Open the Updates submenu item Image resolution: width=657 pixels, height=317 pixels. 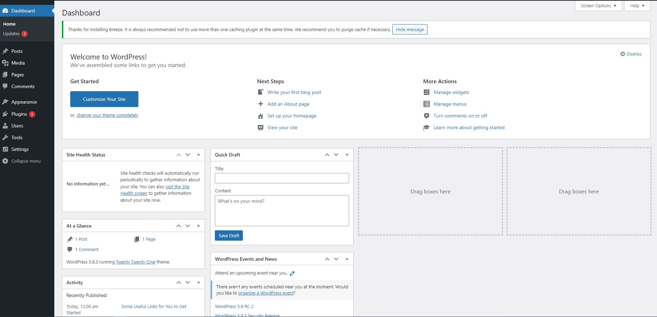(x=11, y=33)
